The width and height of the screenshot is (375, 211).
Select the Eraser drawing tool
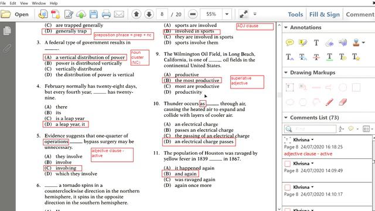click(342, 102)
